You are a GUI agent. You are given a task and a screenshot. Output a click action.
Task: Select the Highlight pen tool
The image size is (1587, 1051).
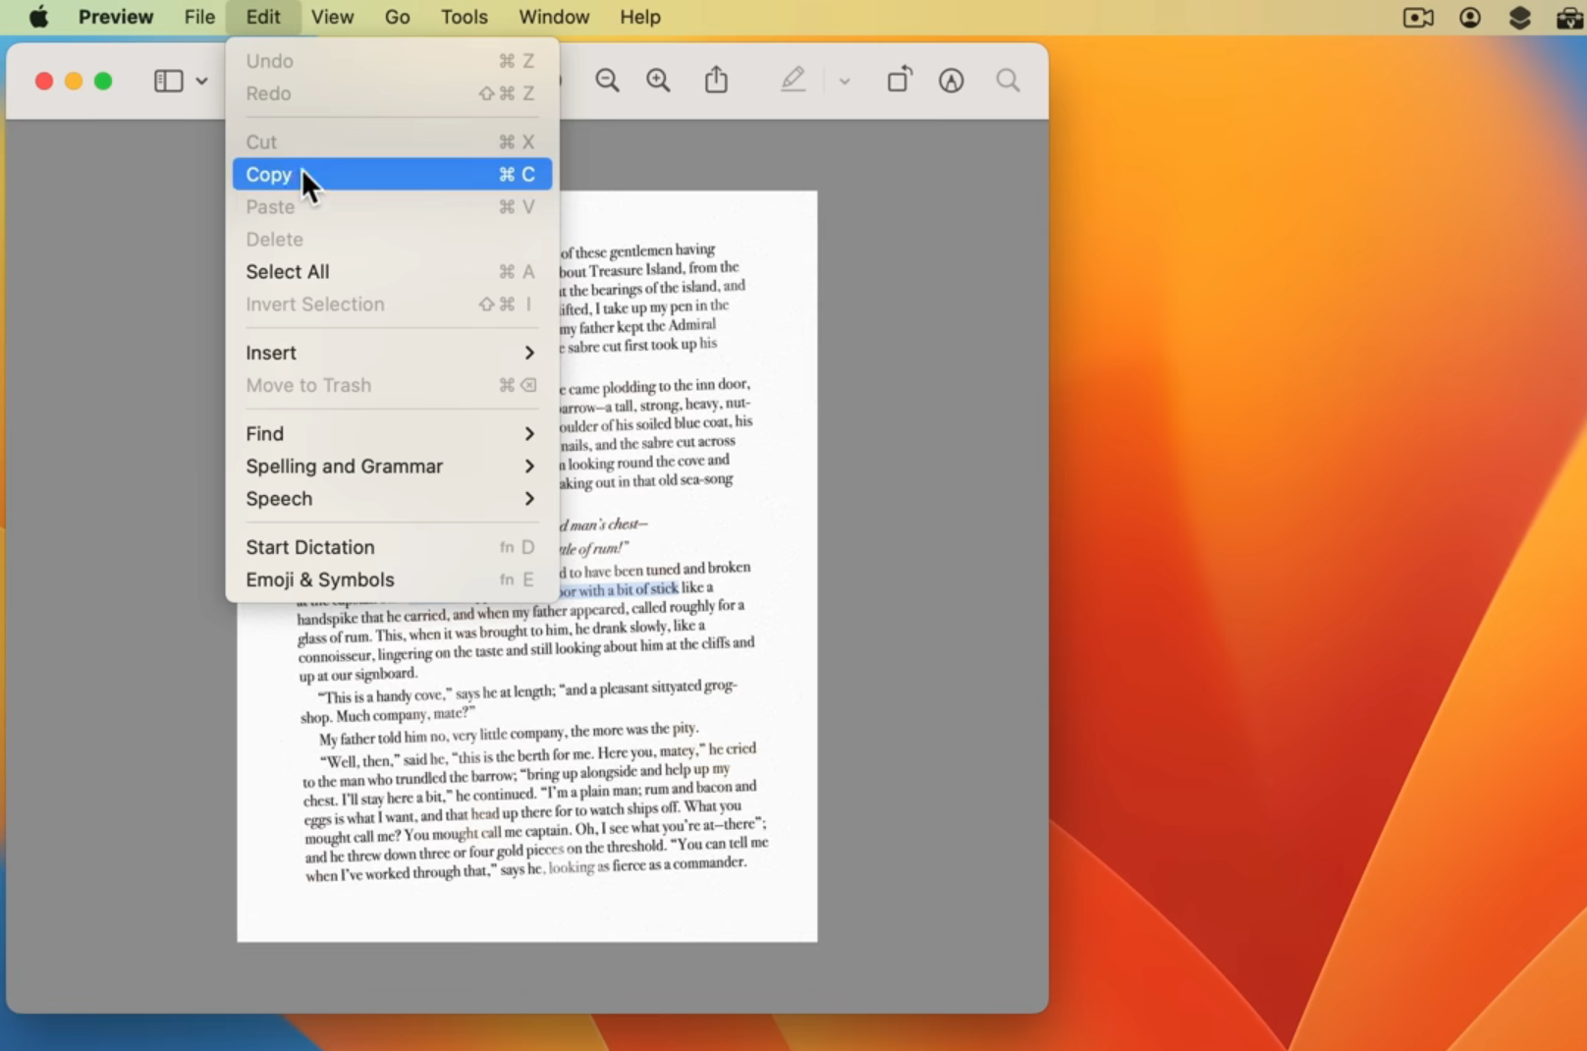[x=793, y=80]
